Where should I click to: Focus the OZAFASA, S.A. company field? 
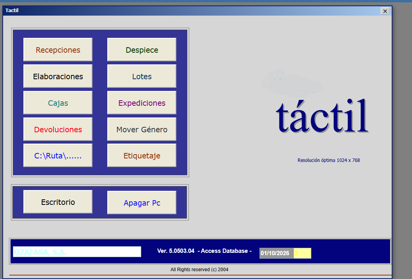(77, 252)
